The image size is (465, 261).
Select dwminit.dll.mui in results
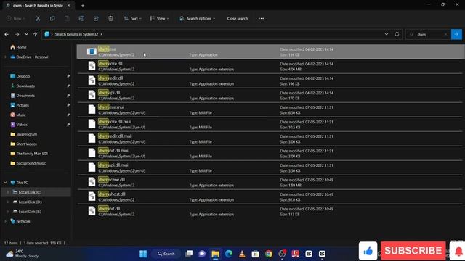(x=270, y=153)
